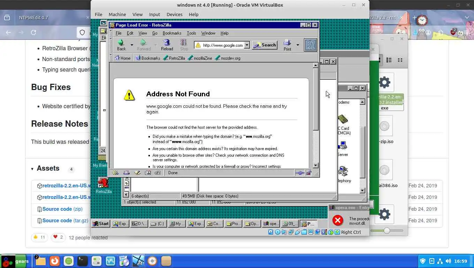This screenshot has width=474, height=268.
Task: Click the Navigator component bar icon
Action: (x=115, y=173)
